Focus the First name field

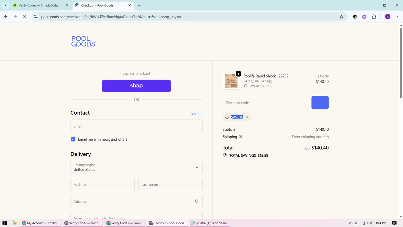[103, 185]
